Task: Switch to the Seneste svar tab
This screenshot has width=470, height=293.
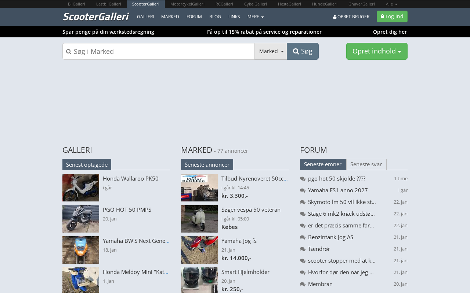Action: click(366, 164)
